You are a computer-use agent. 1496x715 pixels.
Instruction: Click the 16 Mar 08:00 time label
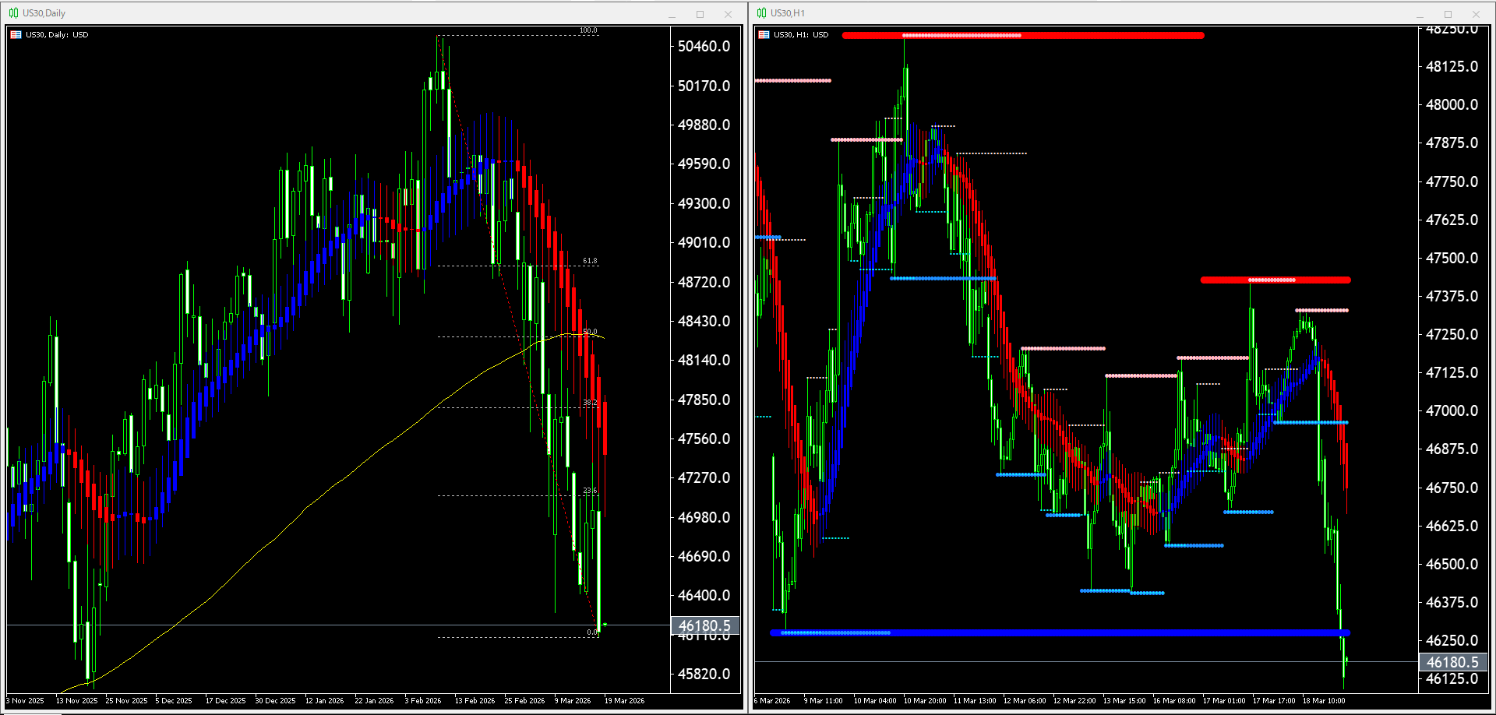(x=1174, y=701)
